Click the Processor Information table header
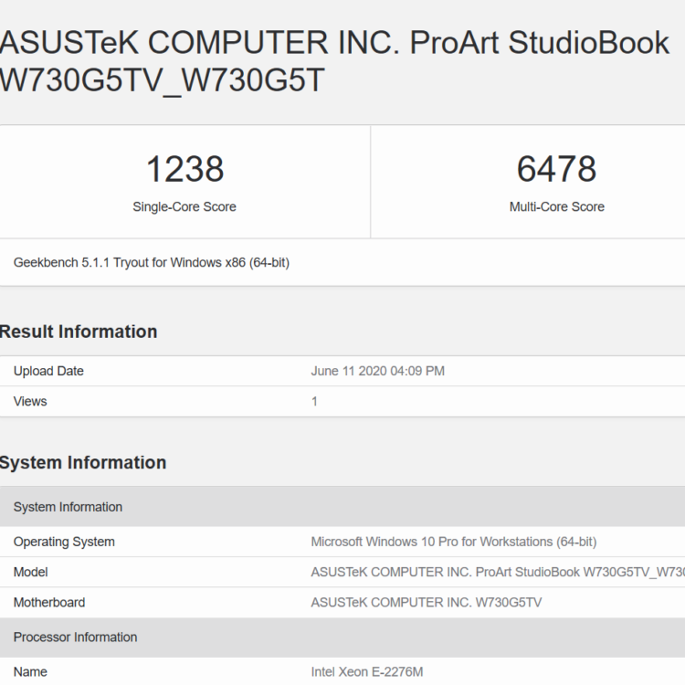 tap(75, 638)
